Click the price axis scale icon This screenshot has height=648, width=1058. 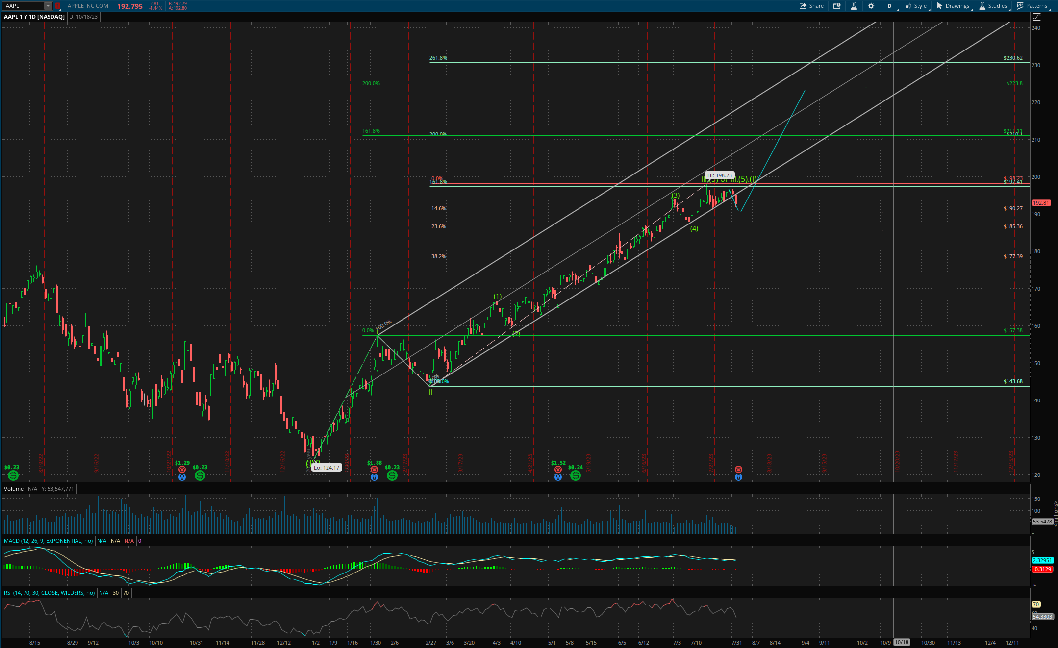coord(1036,17)
